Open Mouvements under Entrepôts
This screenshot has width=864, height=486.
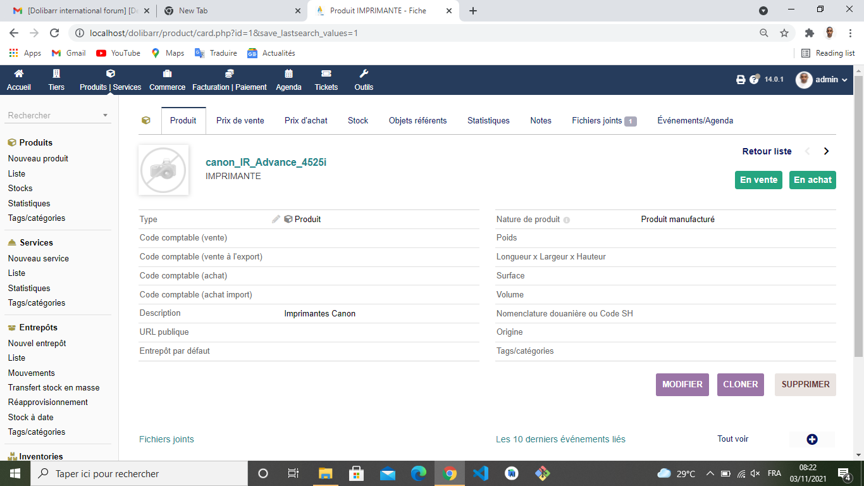coord(32,373)
